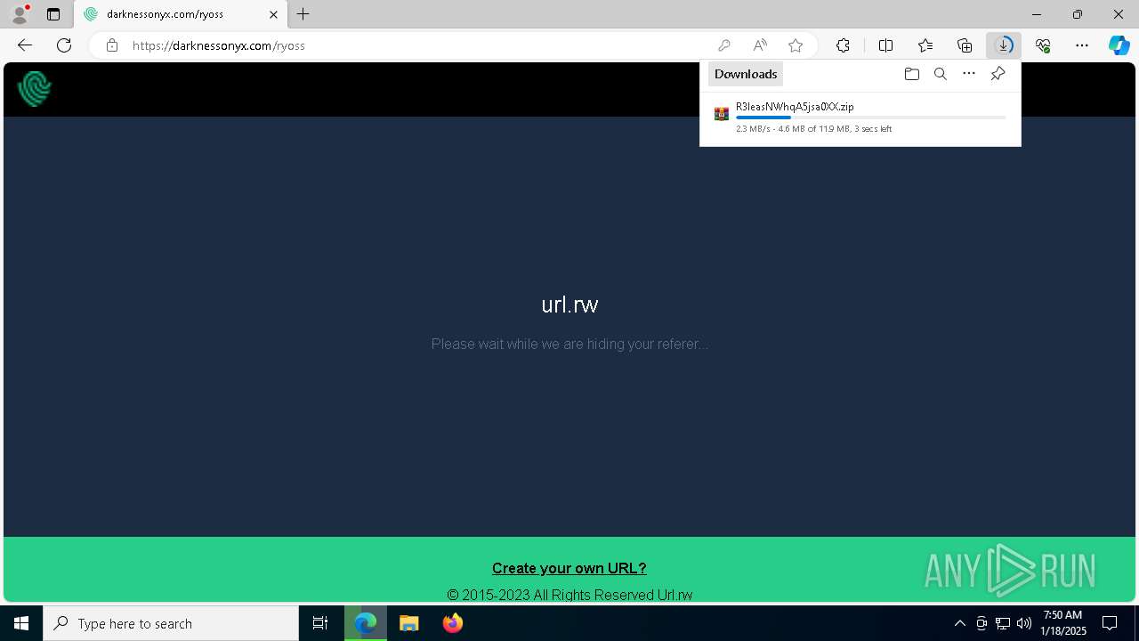Open Downloads more options menu

tap(969, 74)
